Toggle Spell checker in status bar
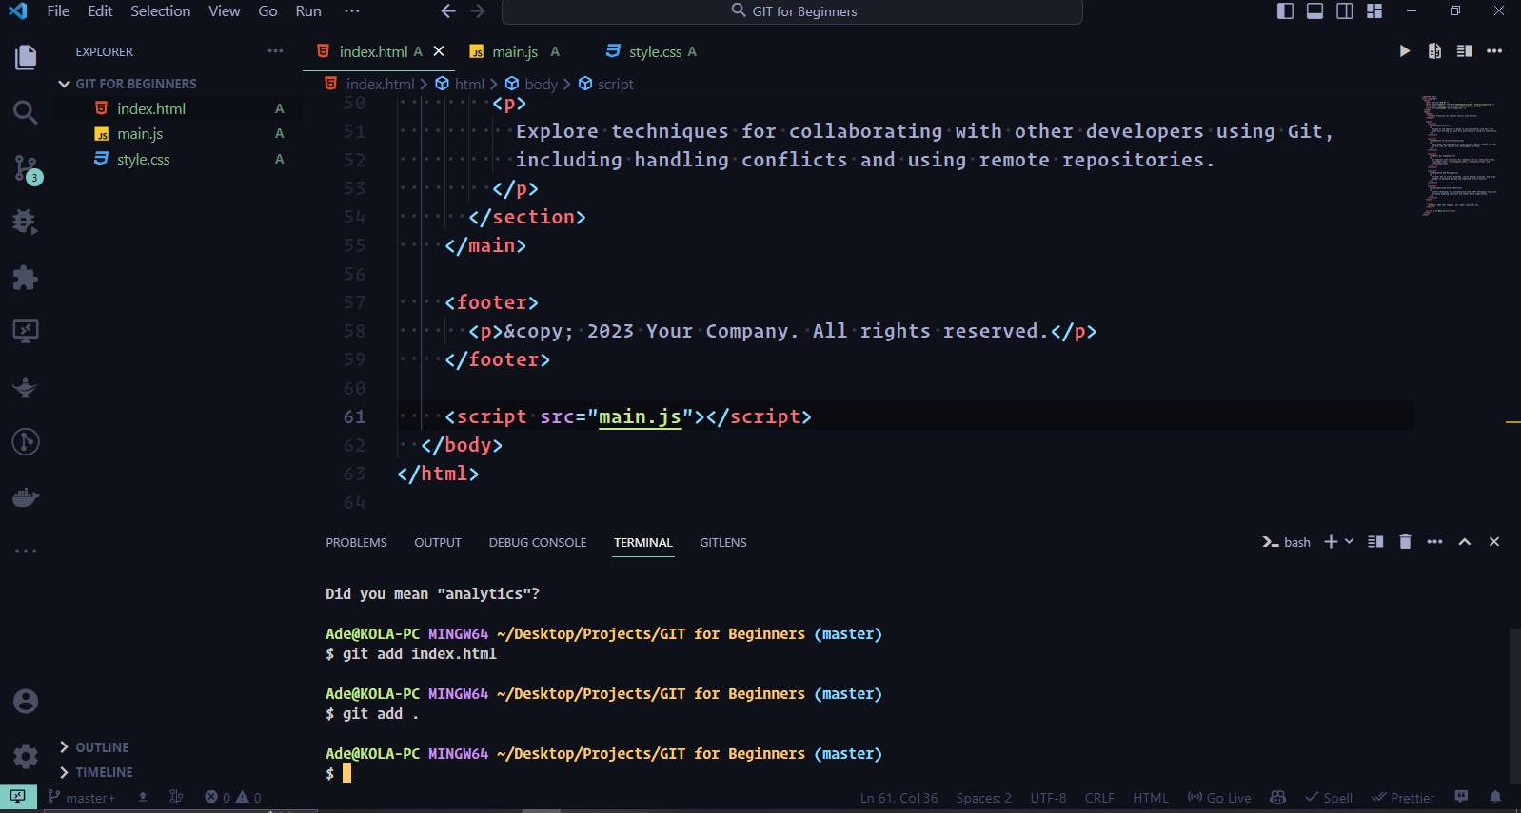Screen dimensions: 1521x813 (1329, 798)
